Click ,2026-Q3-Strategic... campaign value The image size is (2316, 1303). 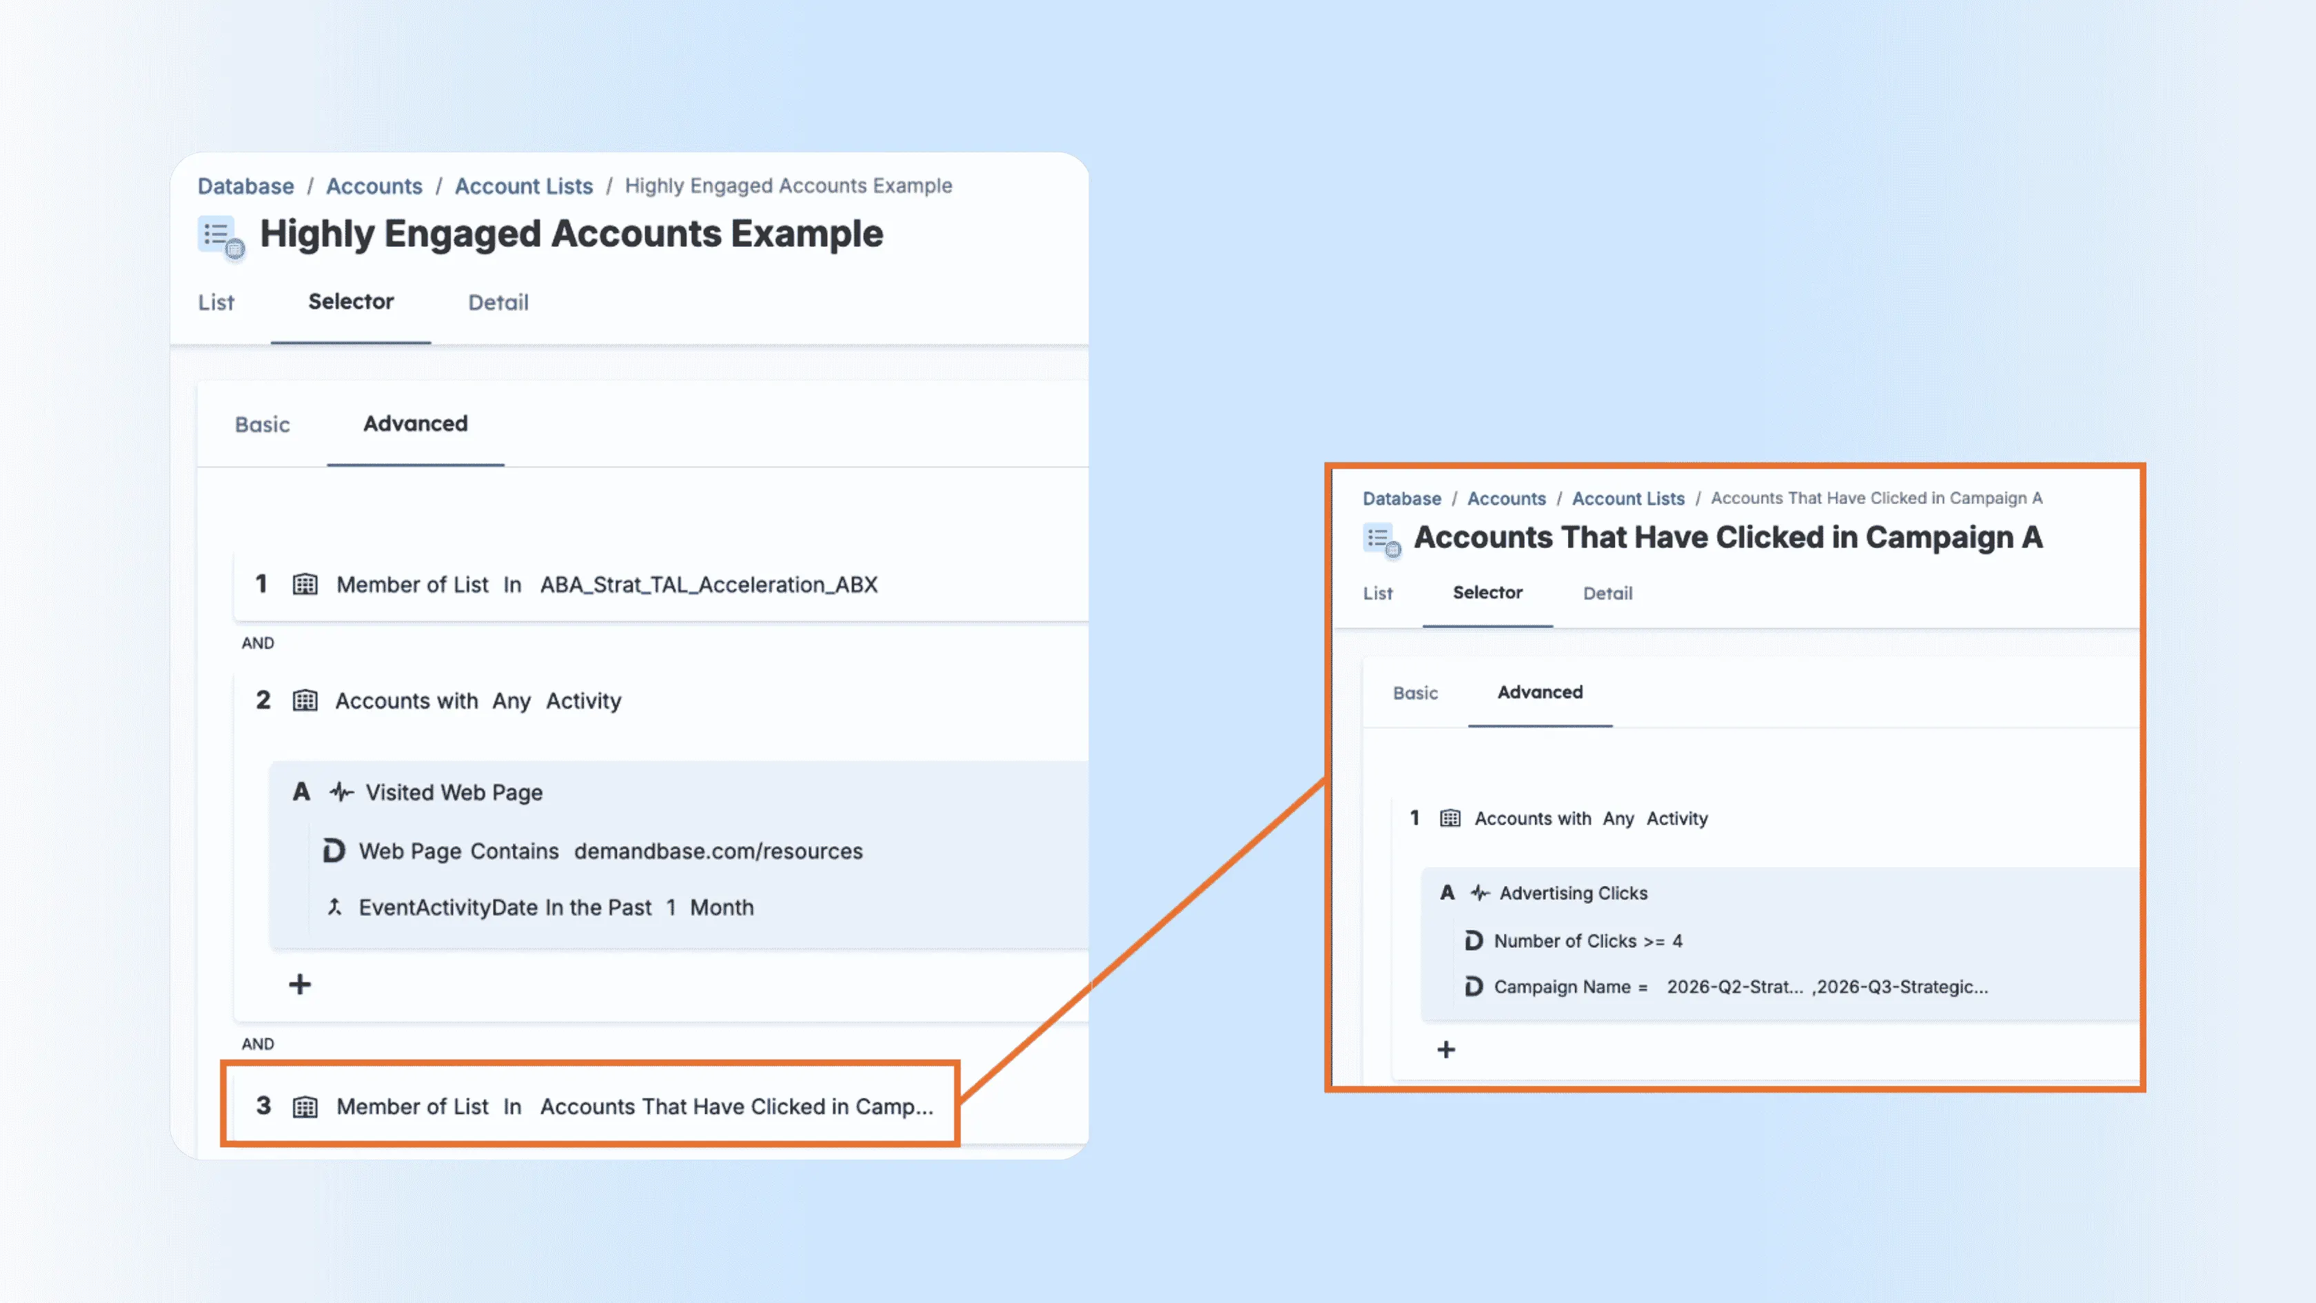point(1900,987)
